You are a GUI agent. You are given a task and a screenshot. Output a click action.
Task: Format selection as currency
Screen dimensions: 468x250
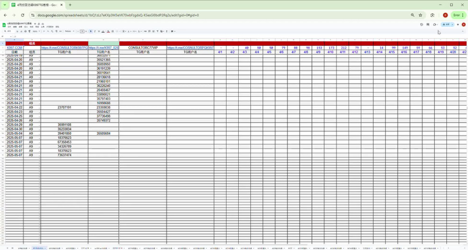pos(44,31)
